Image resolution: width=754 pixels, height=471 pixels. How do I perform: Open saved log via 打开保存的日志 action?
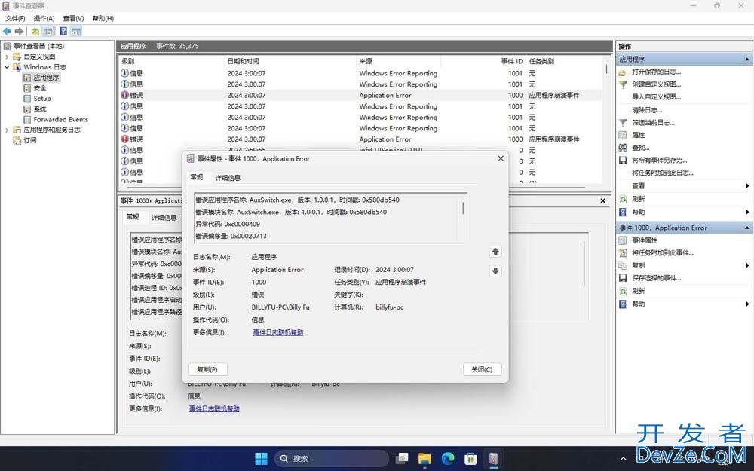point(656,72)
